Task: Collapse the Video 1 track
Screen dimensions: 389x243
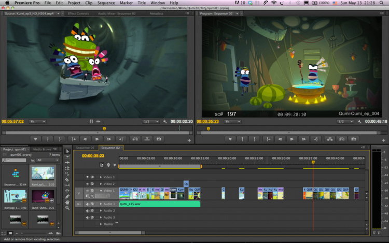Action: (101, 191)
